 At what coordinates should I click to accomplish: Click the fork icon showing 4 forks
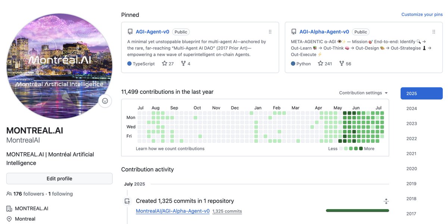(x=183, y=64)
